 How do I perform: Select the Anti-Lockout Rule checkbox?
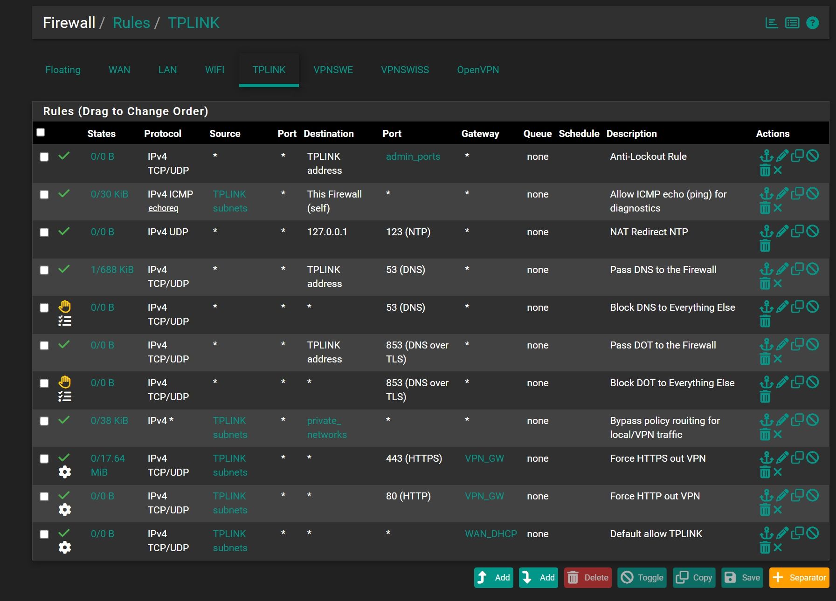coord(44,157)
